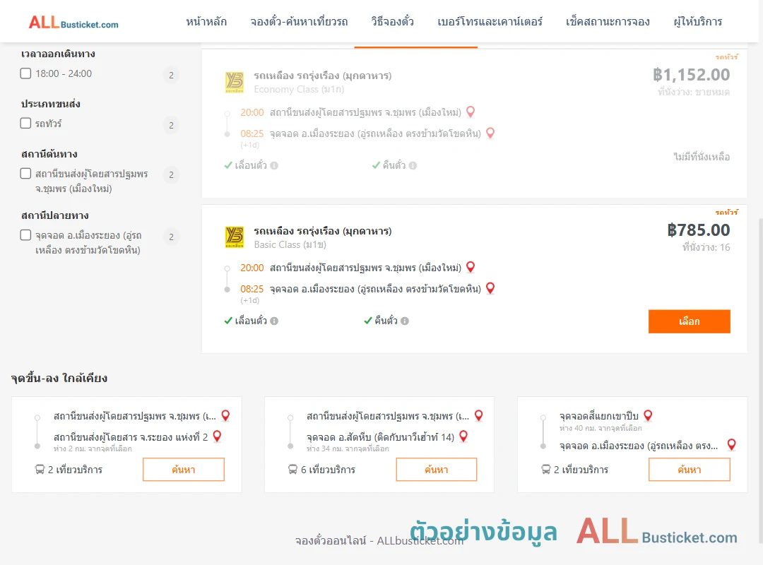Click ค้นหา on the อ.สัตหีบ card

437,470
